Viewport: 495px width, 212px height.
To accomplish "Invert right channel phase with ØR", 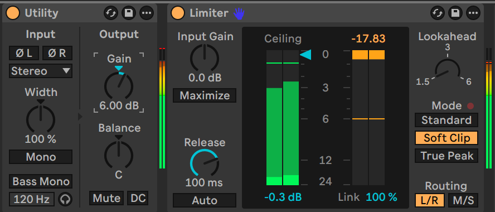I will 57,53.
